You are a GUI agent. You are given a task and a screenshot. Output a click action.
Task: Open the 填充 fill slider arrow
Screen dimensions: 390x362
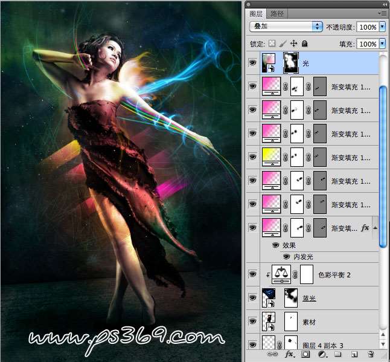383,44
